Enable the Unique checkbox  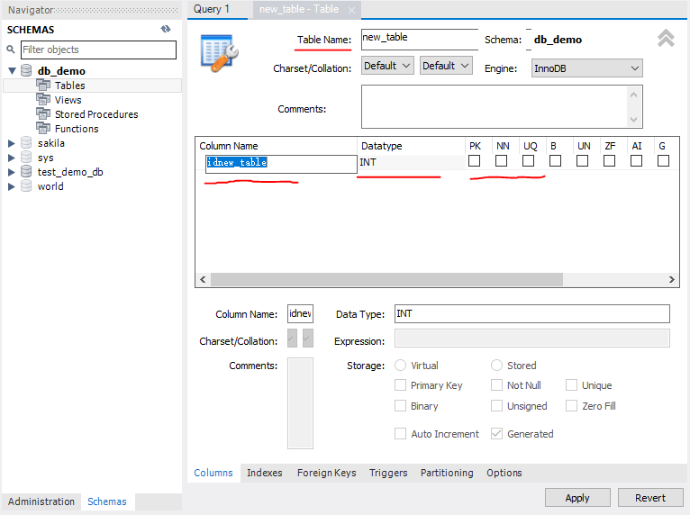coord(572,385)
